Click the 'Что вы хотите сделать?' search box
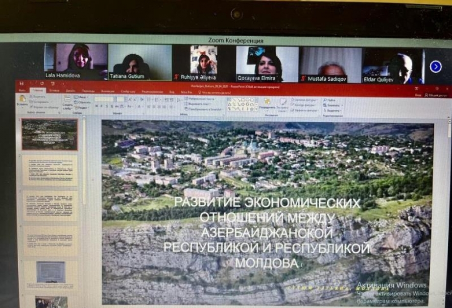452x308 pixels. (x=215, y=93)
